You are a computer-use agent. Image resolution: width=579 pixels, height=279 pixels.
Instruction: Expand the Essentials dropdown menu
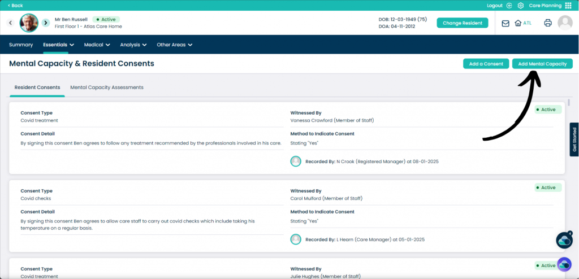click(59, 45)
